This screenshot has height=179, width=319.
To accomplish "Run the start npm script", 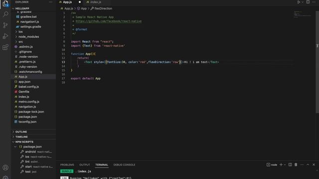I will click(x=28, y=167).
